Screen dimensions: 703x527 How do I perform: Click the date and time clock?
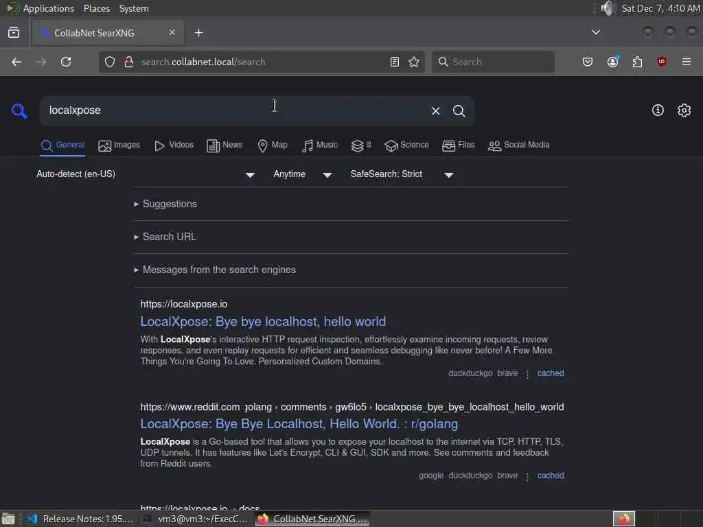[660, 8]
